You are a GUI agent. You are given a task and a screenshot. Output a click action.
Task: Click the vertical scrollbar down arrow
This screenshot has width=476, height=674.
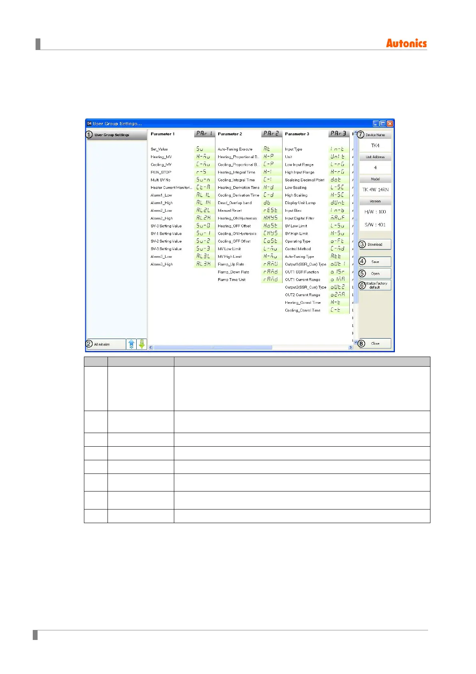tap(356, 342)
